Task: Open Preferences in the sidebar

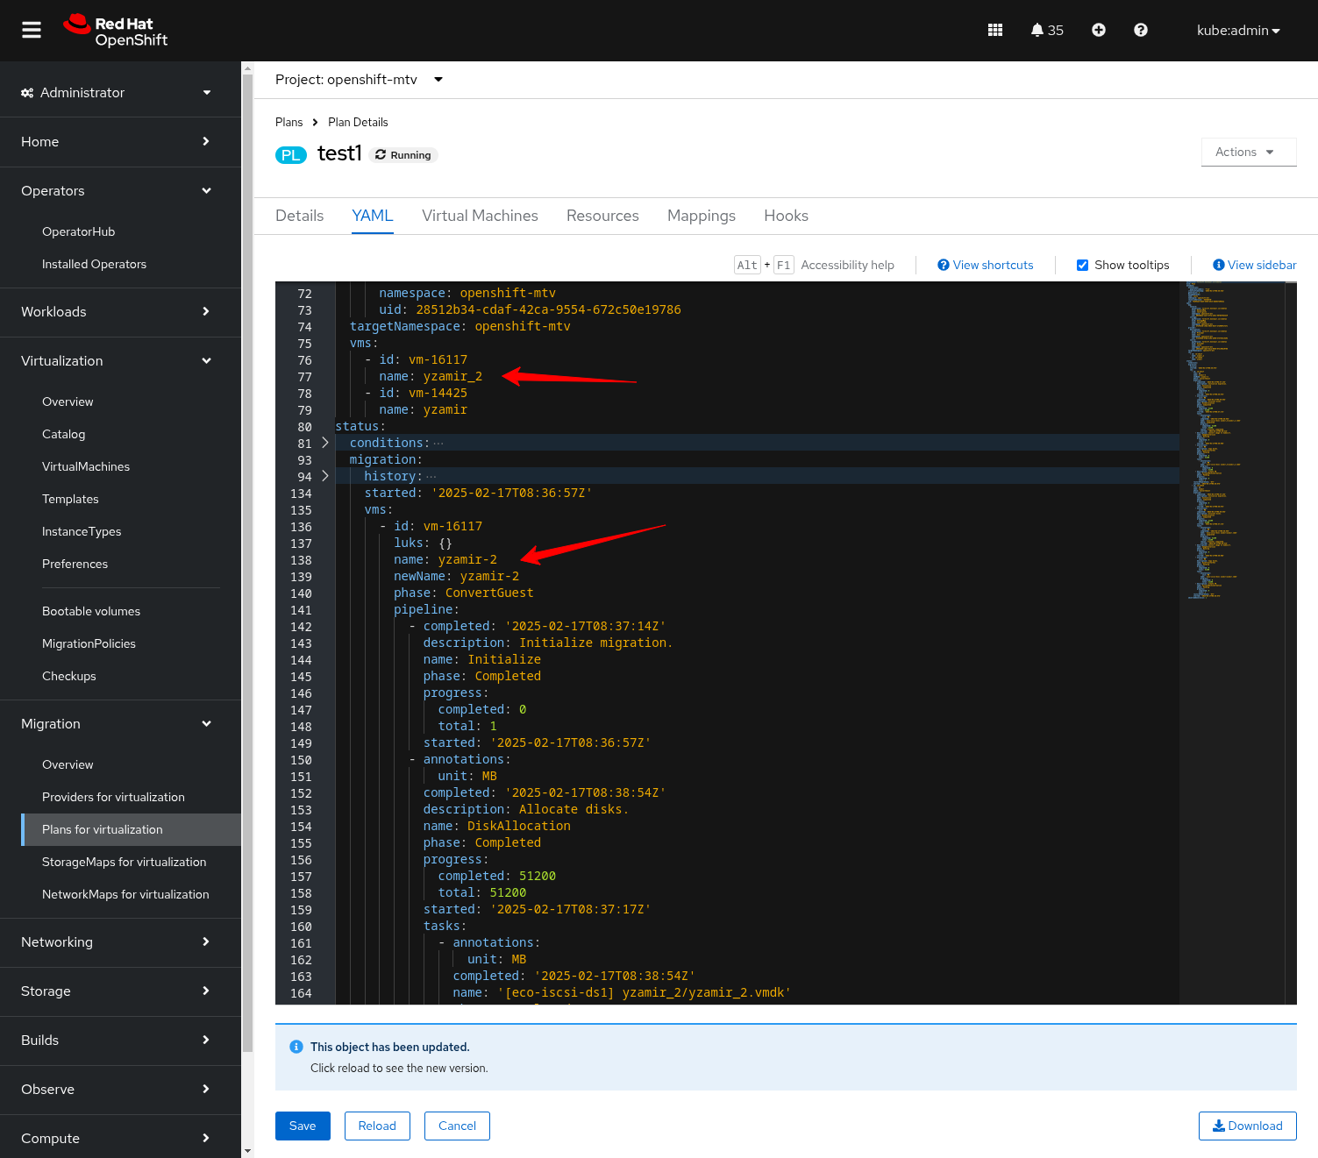Action: [x=120, y=564]
